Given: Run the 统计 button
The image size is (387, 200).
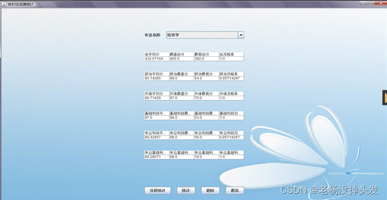Looking at the screenshot, I should pyautogui.click(x=186, y=190).
